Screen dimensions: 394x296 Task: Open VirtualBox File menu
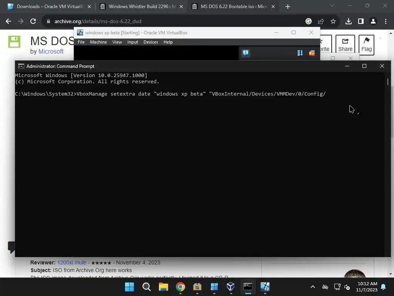pos(81,42)
